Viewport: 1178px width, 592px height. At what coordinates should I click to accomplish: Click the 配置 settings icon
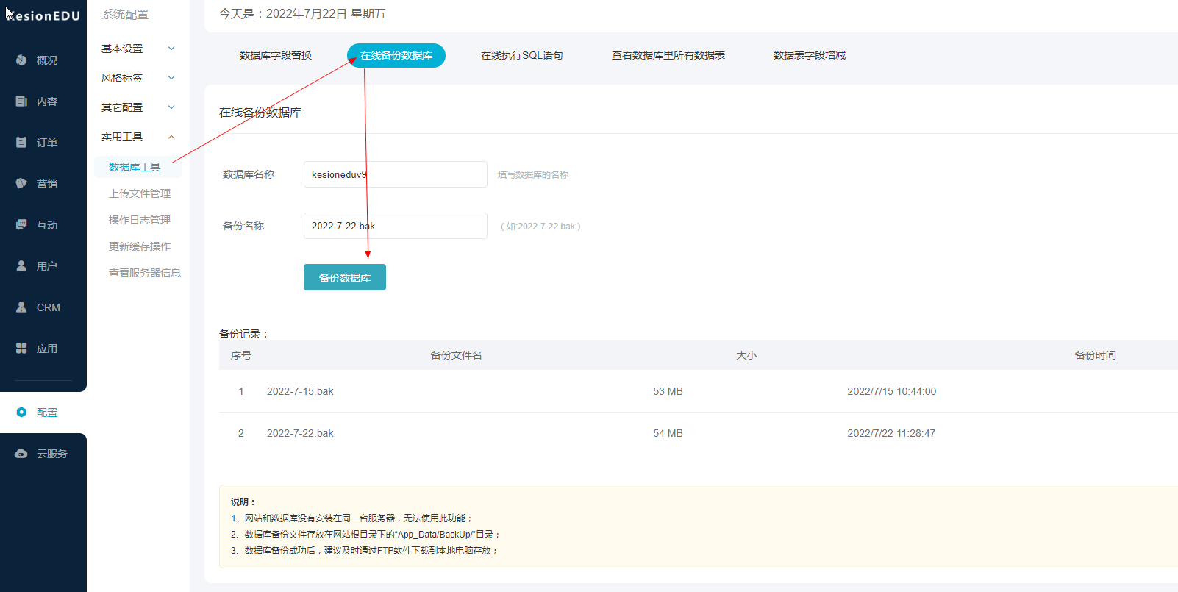21,413
